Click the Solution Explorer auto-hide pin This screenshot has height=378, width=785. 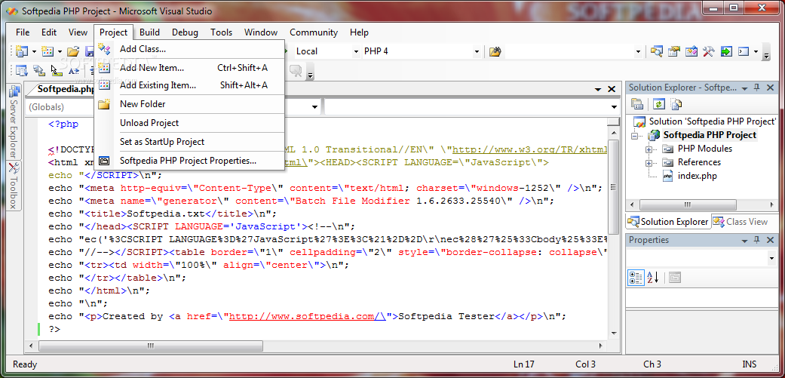(757, 87)
